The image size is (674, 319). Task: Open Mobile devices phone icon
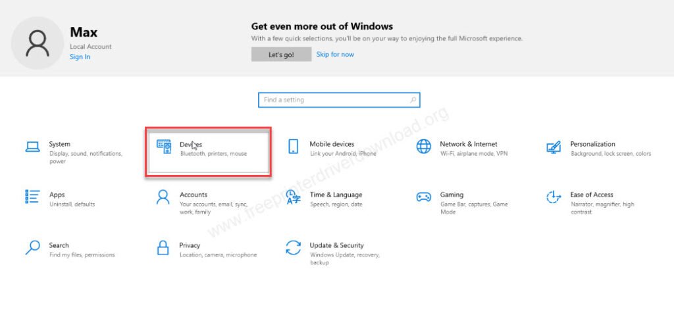(293, 147)
